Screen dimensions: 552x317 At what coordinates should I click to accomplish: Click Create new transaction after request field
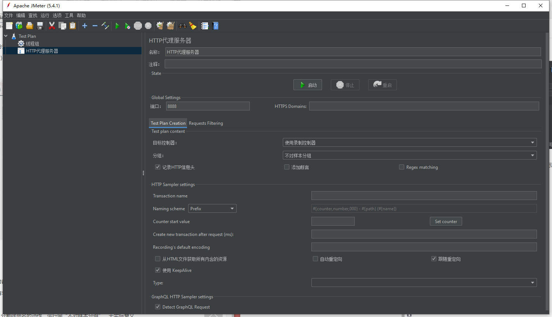point(424,234)
